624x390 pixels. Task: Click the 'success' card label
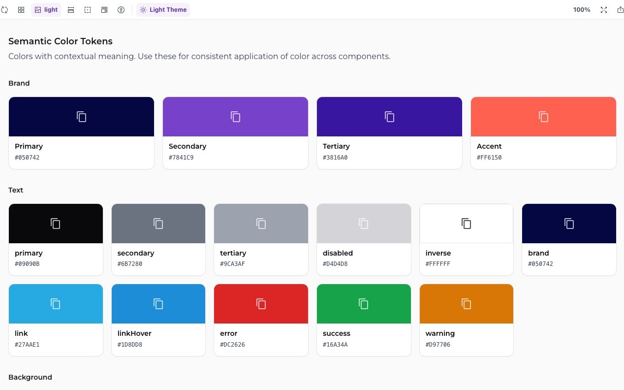click(x=337, y=333)
